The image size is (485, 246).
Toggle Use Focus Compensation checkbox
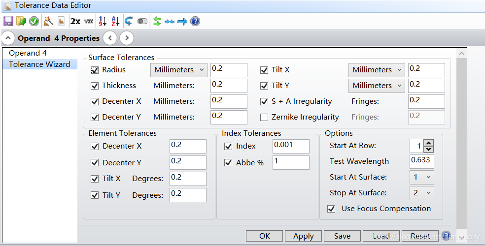(x=331, y=209)
